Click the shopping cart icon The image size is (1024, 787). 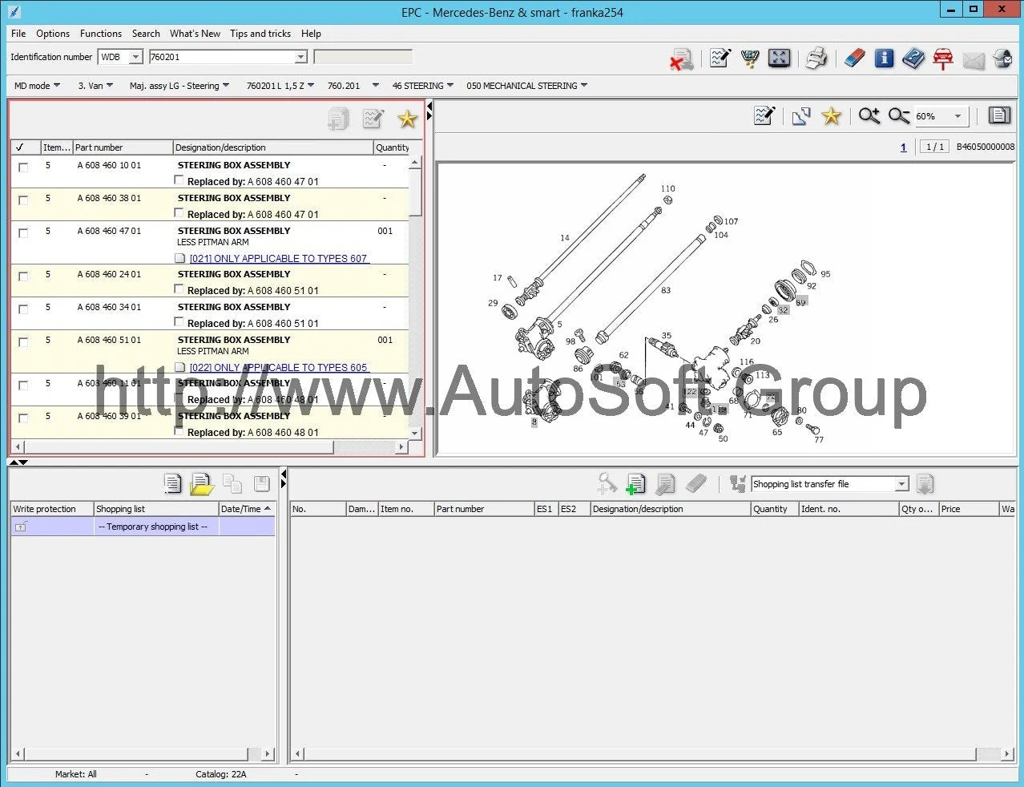pos(750,59)
